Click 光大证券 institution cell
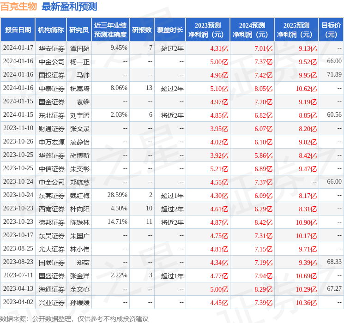Image resolution: width=344 pixels, height=323 pixels. tap(52, 249)
